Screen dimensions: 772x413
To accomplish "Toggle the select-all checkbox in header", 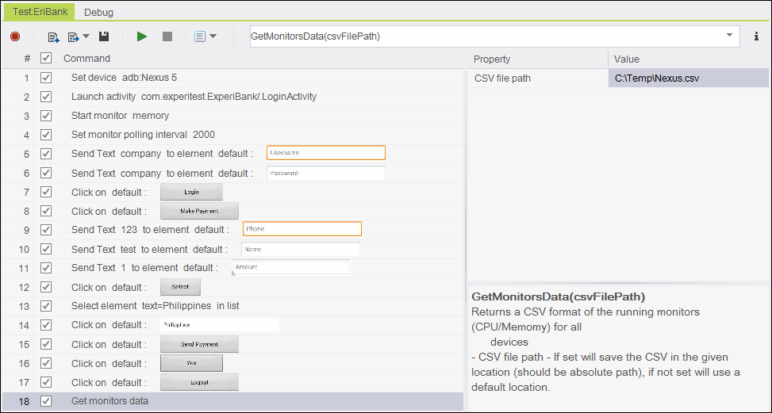I will (x=46, y=59).
